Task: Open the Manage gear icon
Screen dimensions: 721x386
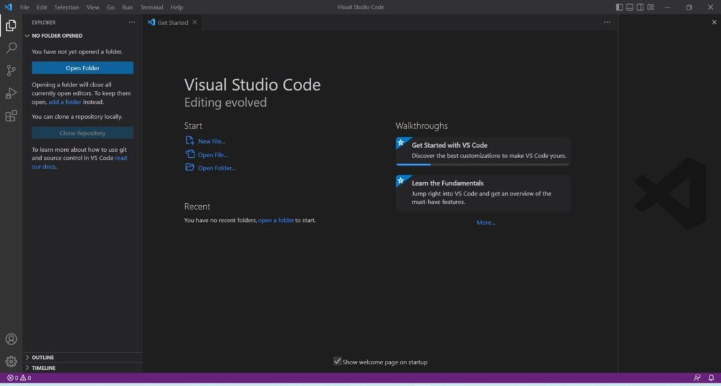Action: point(11,362)
